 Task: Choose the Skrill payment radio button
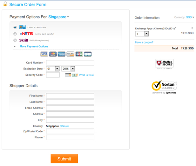click(15, 40)
